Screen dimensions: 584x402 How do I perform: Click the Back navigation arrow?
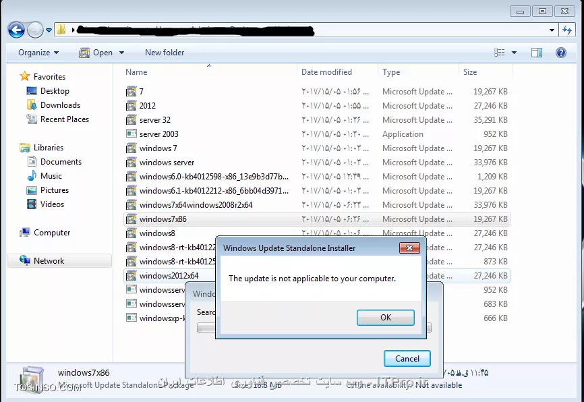[x=16, y=30]
